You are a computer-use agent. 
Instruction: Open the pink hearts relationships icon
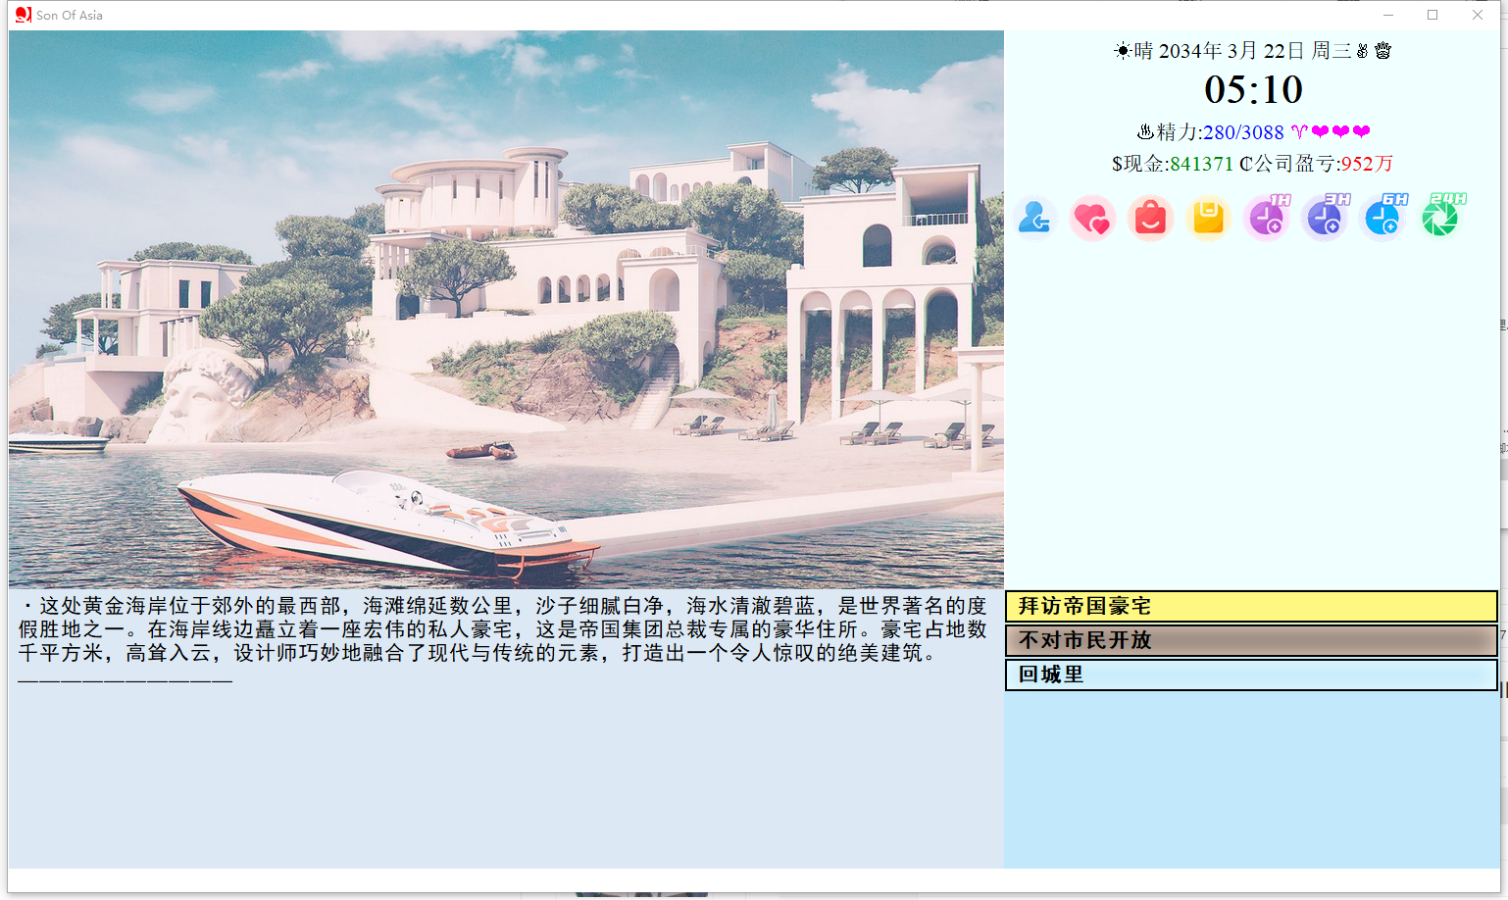coord(1092,218)
